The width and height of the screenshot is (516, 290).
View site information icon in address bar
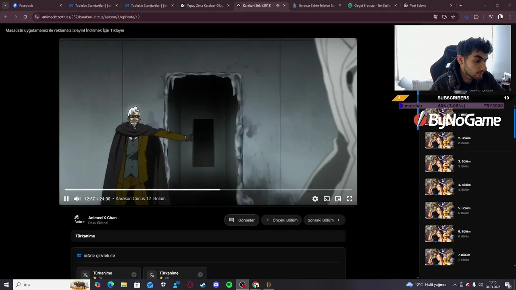click(x=37, y=17)
